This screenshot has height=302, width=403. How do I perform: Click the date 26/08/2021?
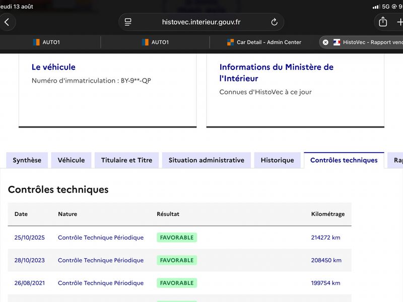click(30, 283)
